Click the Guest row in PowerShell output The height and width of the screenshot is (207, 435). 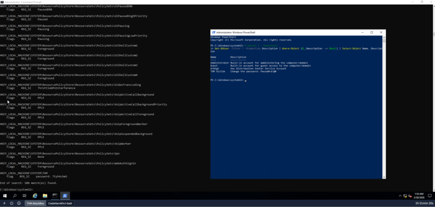260,66
